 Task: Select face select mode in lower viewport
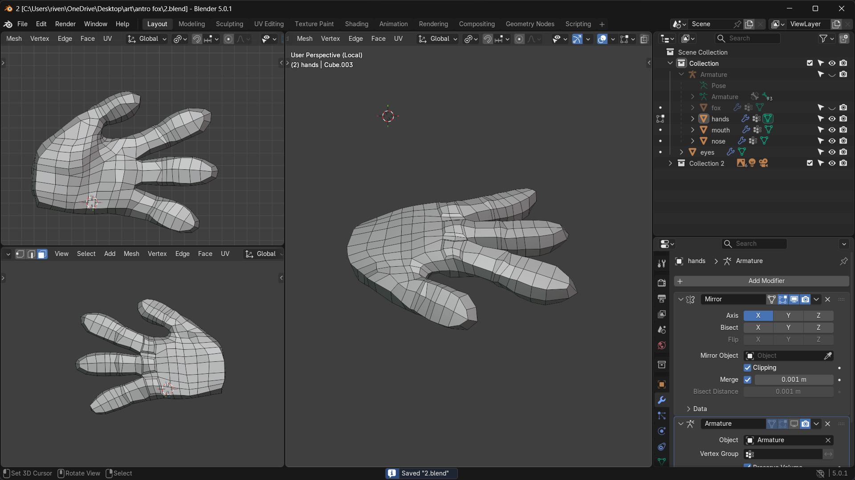(x=42, y=254)
